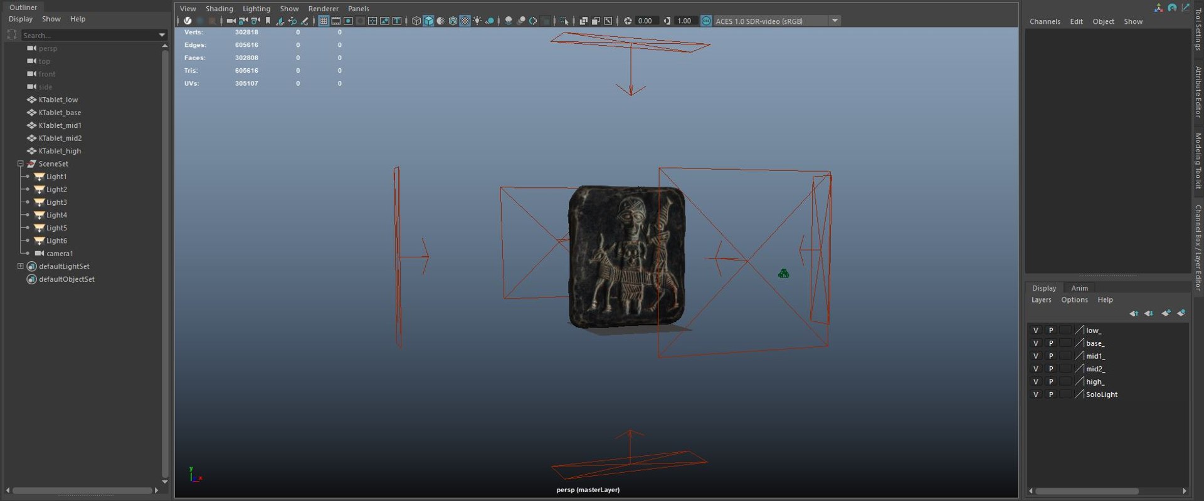
Task: Toggle the textured display checker icon
Action: pos(465,21)
